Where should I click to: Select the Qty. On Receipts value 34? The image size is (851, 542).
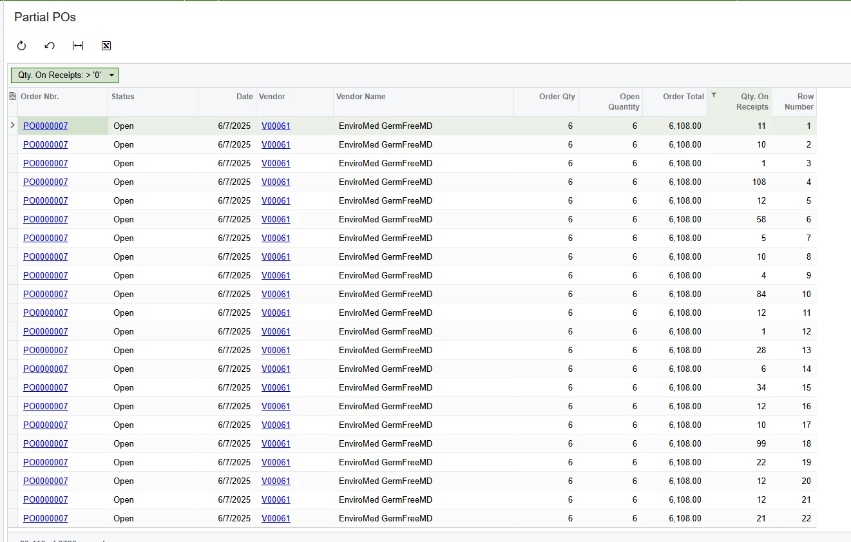(761, 387)
